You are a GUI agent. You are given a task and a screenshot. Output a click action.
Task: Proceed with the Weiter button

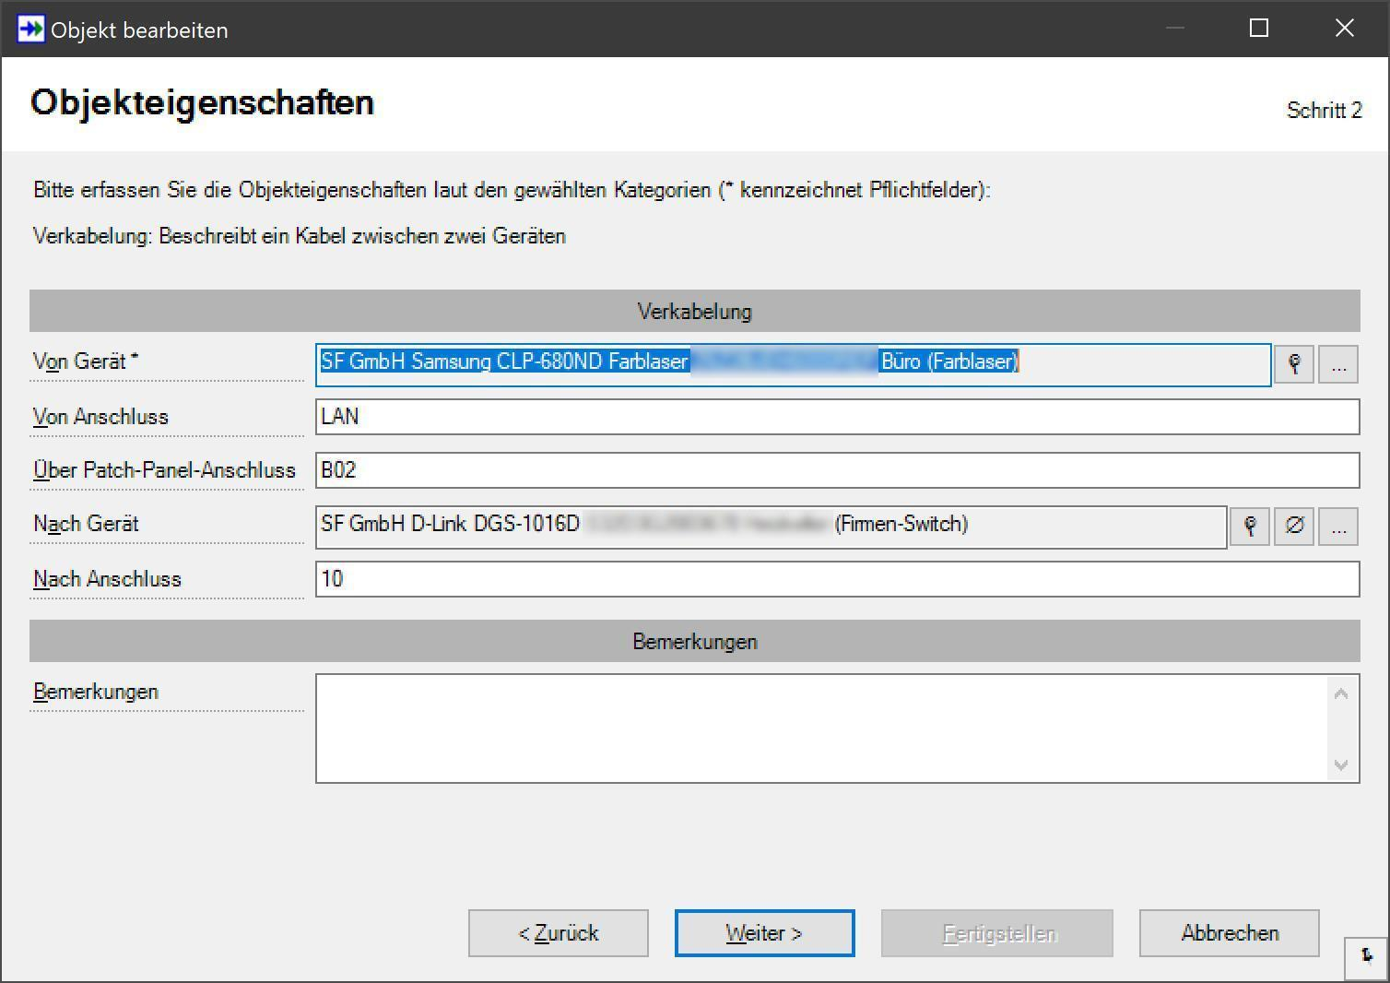764,933
